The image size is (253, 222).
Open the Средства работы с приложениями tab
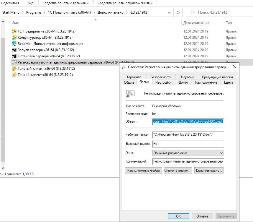(125, 3)
